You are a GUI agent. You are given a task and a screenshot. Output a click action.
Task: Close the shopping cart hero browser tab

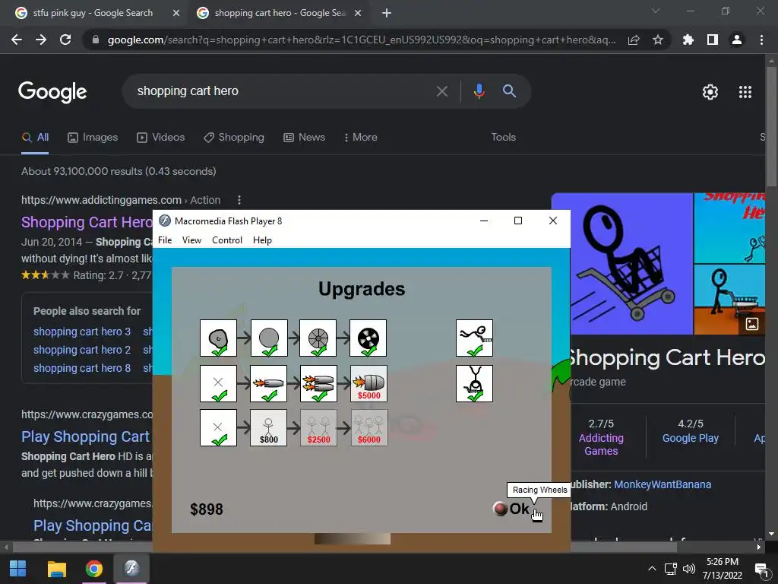tap(358, 13)
